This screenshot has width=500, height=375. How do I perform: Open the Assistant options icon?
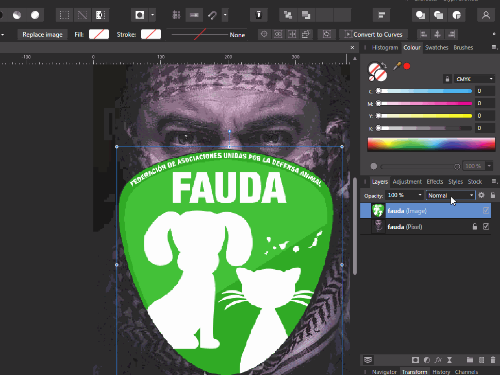coord(259,15)
